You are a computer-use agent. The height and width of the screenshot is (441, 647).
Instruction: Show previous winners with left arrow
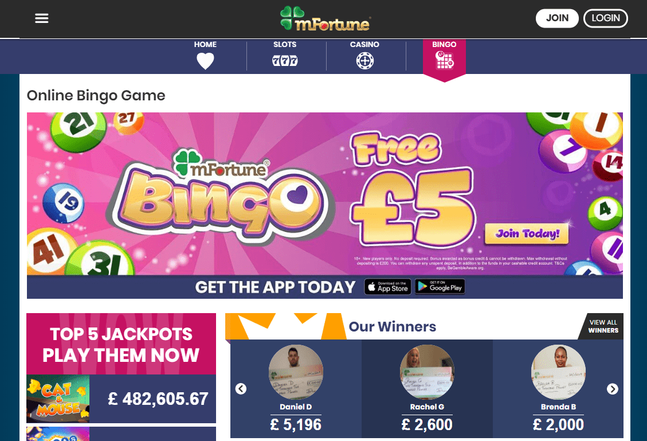(241, 389)
